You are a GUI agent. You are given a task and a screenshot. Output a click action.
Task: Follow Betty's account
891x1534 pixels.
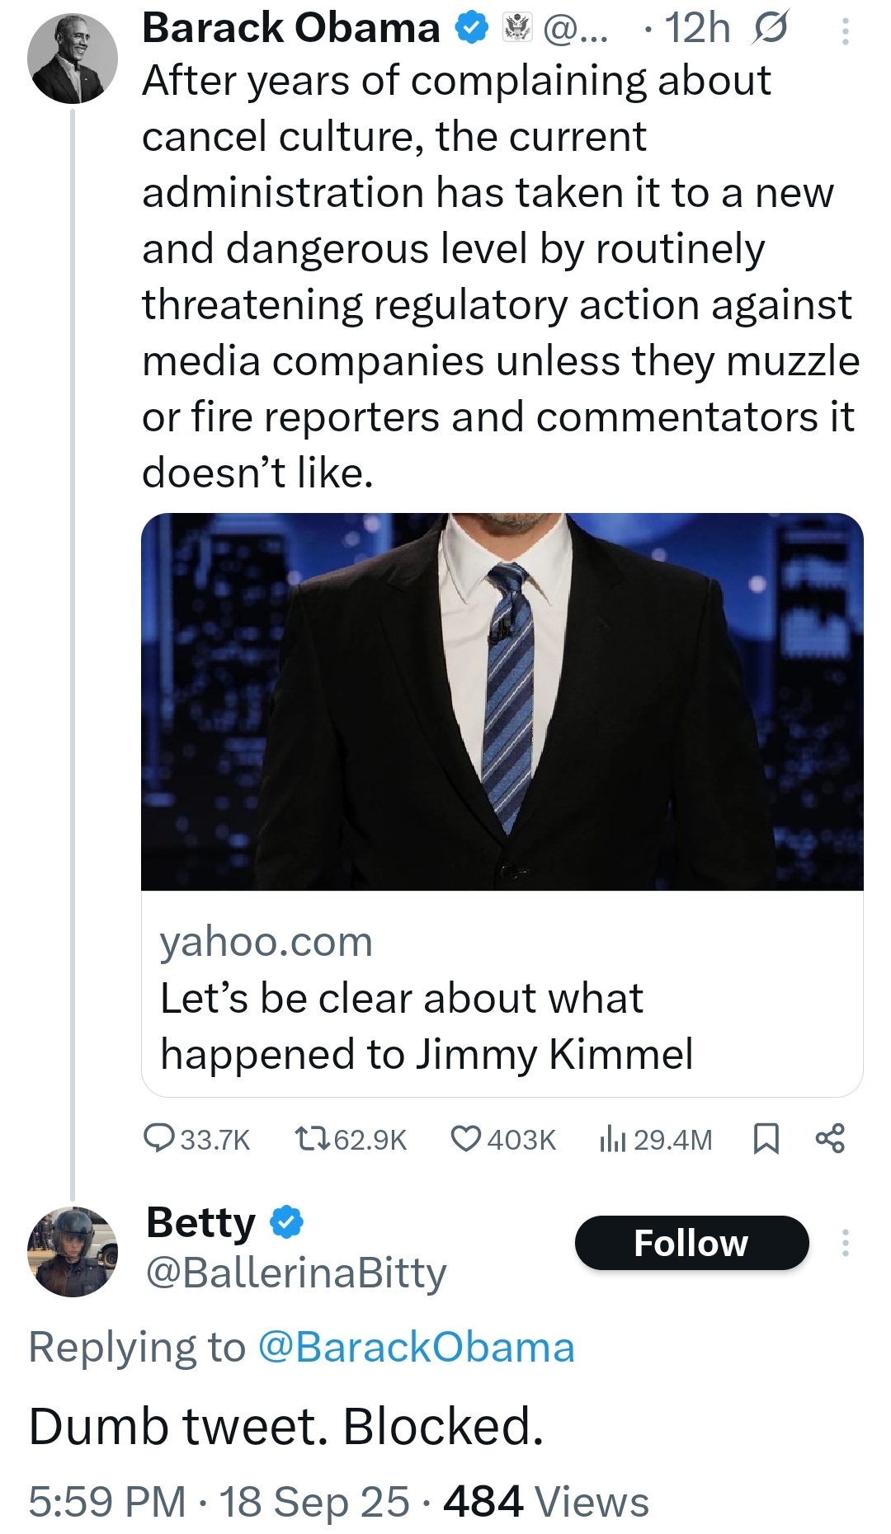(691, 1243)
